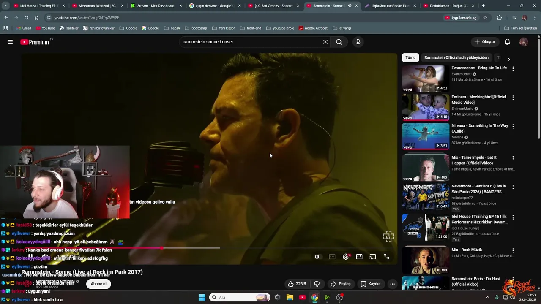
Task: Open Nirvana Something In The Way thumbnail
Action: (426, 136)
